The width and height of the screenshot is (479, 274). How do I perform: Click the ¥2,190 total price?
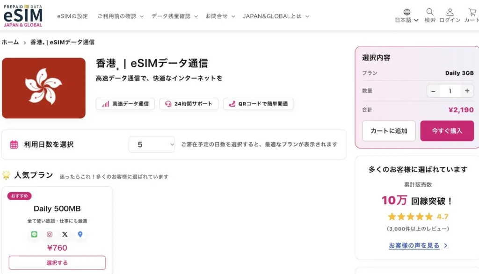click(461, 110)
